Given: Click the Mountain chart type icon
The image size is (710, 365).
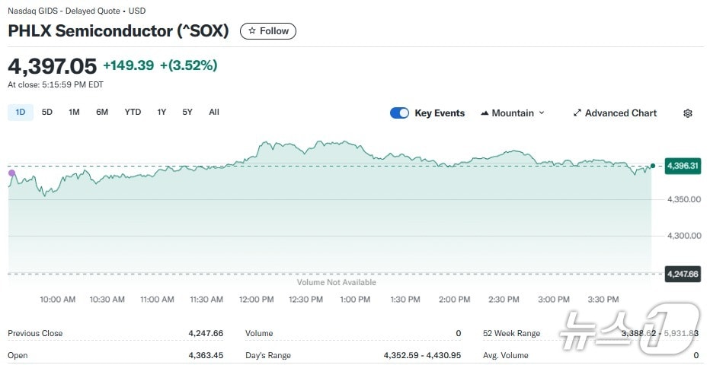Looking at the screenshot, I should point(485,113).
